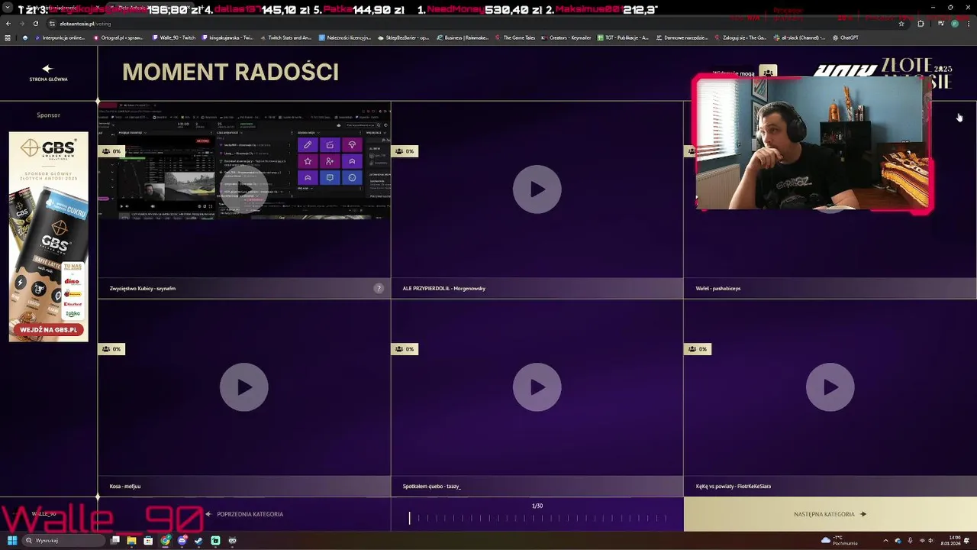Open the apps grid in bookmarks bar
Viewport: 977px width, 550px height.
click(8, 37)
